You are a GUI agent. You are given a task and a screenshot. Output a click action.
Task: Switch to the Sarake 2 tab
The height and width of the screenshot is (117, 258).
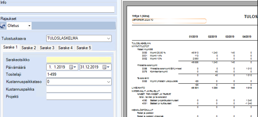(29, 48)
